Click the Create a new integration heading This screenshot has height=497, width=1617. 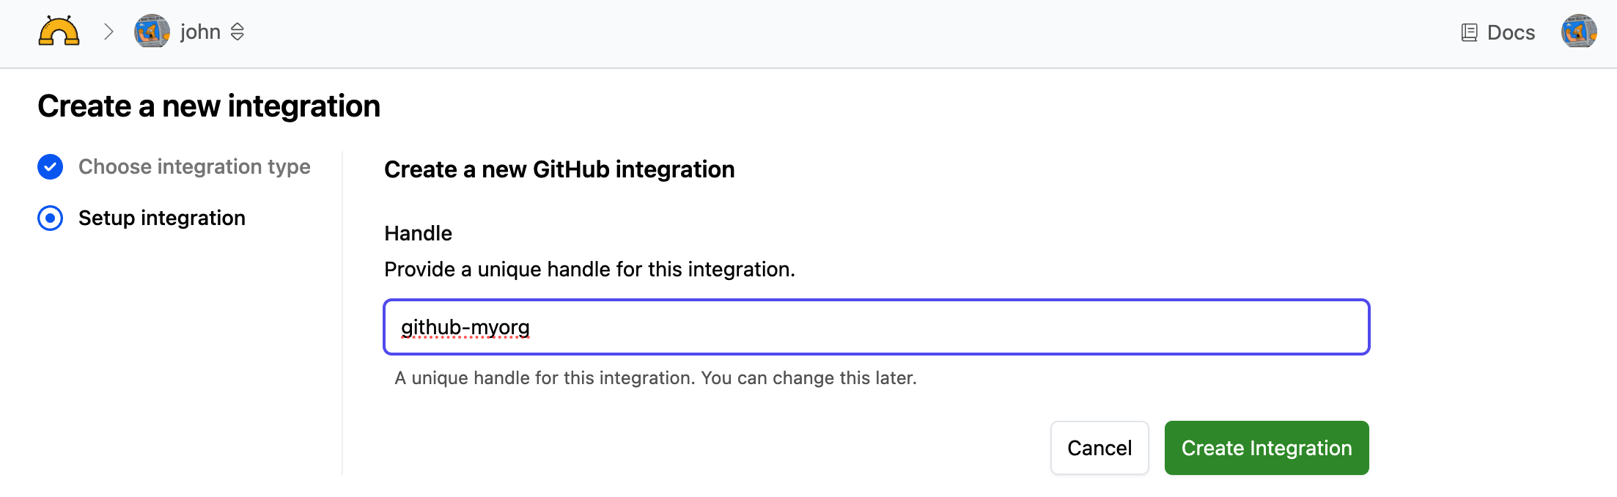(209, 106)
